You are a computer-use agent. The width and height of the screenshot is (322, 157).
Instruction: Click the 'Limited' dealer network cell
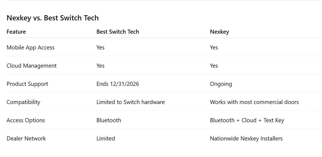[x=106, y=139]
